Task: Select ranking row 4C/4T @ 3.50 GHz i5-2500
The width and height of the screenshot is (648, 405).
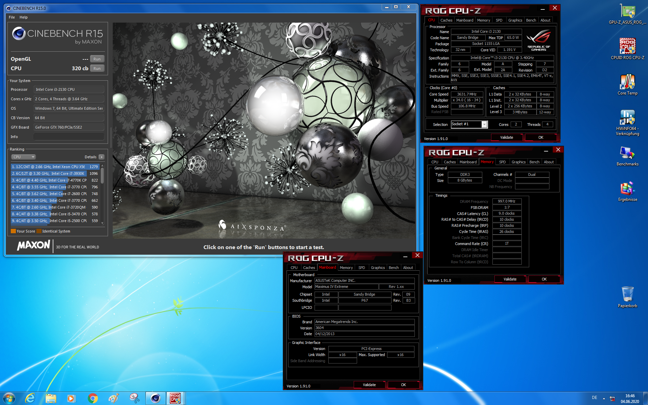Action: (55, 221)
